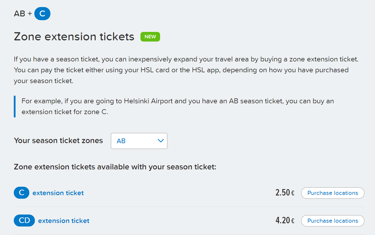Screen dimensions: 375x235
Task: Click the C zone icon beside extension ticket
Action: [22, 193]
